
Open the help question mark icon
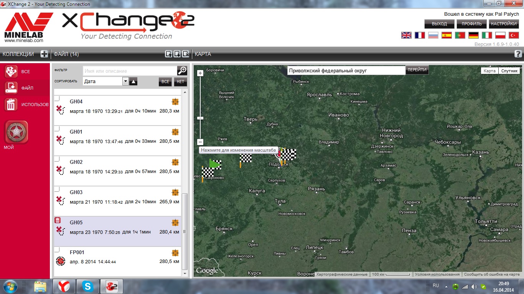518,54
